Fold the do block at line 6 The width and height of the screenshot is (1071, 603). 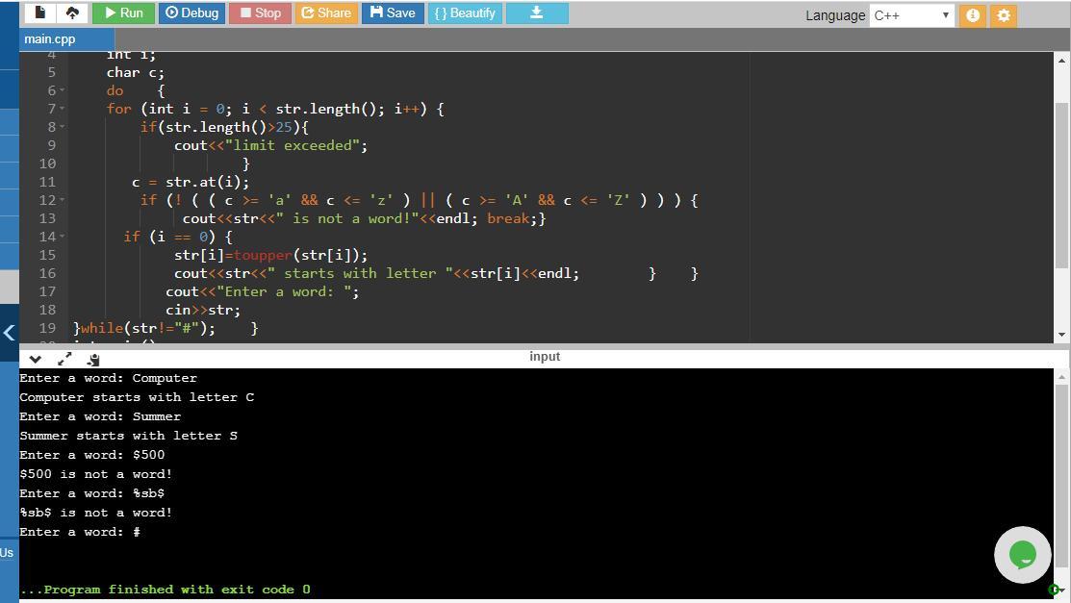pos(63,90)
